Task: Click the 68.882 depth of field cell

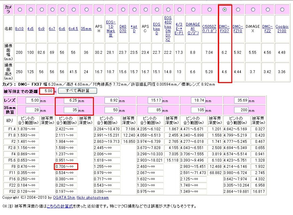Action: pyautogui.click(x=215, y=173)
